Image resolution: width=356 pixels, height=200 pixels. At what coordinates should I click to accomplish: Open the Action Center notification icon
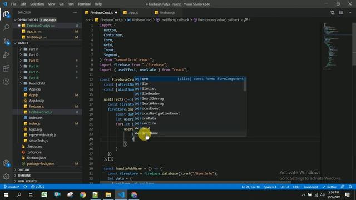click(347, 195)
